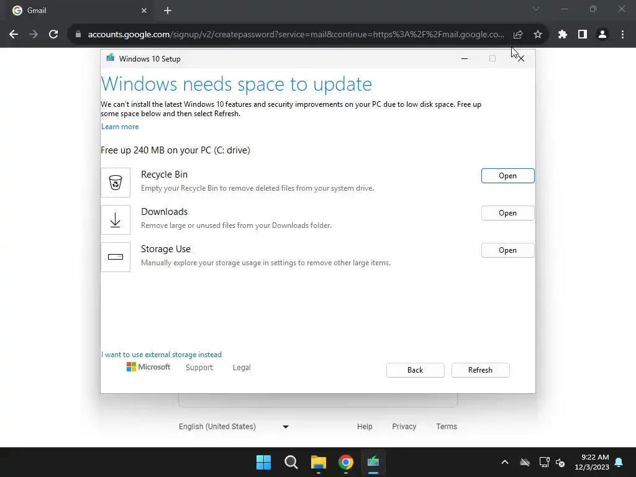Open Chrome three-dot menu
The height and width of the screenshot is (477, 636).
(622, 35)
